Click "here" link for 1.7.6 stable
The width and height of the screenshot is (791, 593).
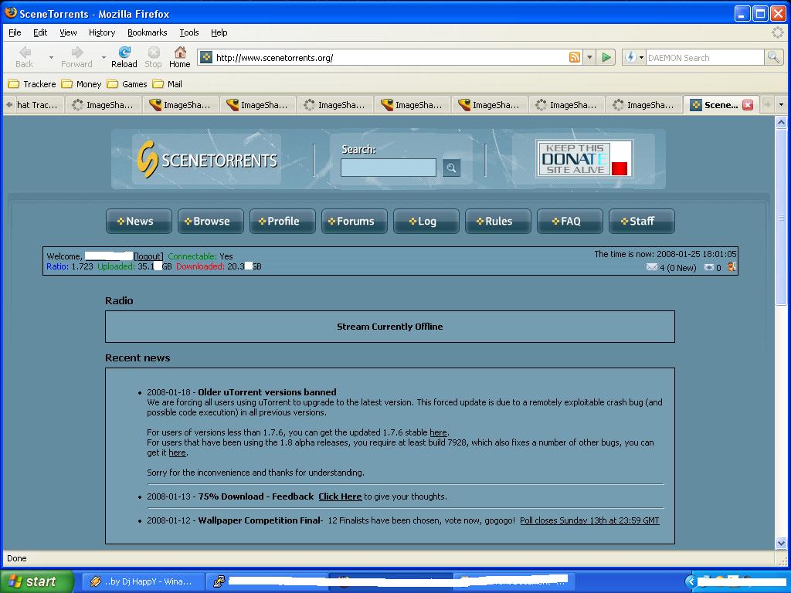click(438, 432)
